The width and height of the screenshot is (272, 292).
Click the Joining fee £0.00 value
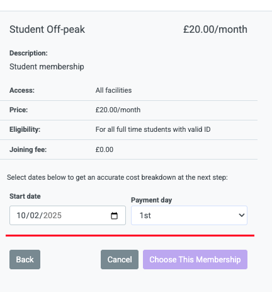pos(105,149)
